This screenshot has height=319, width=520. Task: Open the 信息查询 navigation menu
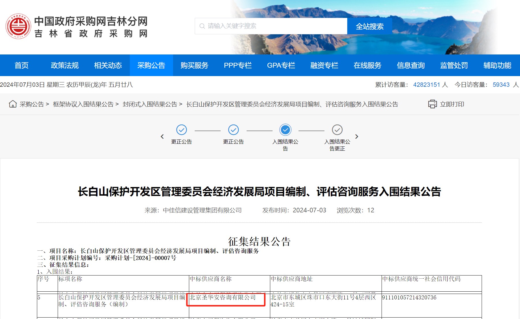[411, 65]
